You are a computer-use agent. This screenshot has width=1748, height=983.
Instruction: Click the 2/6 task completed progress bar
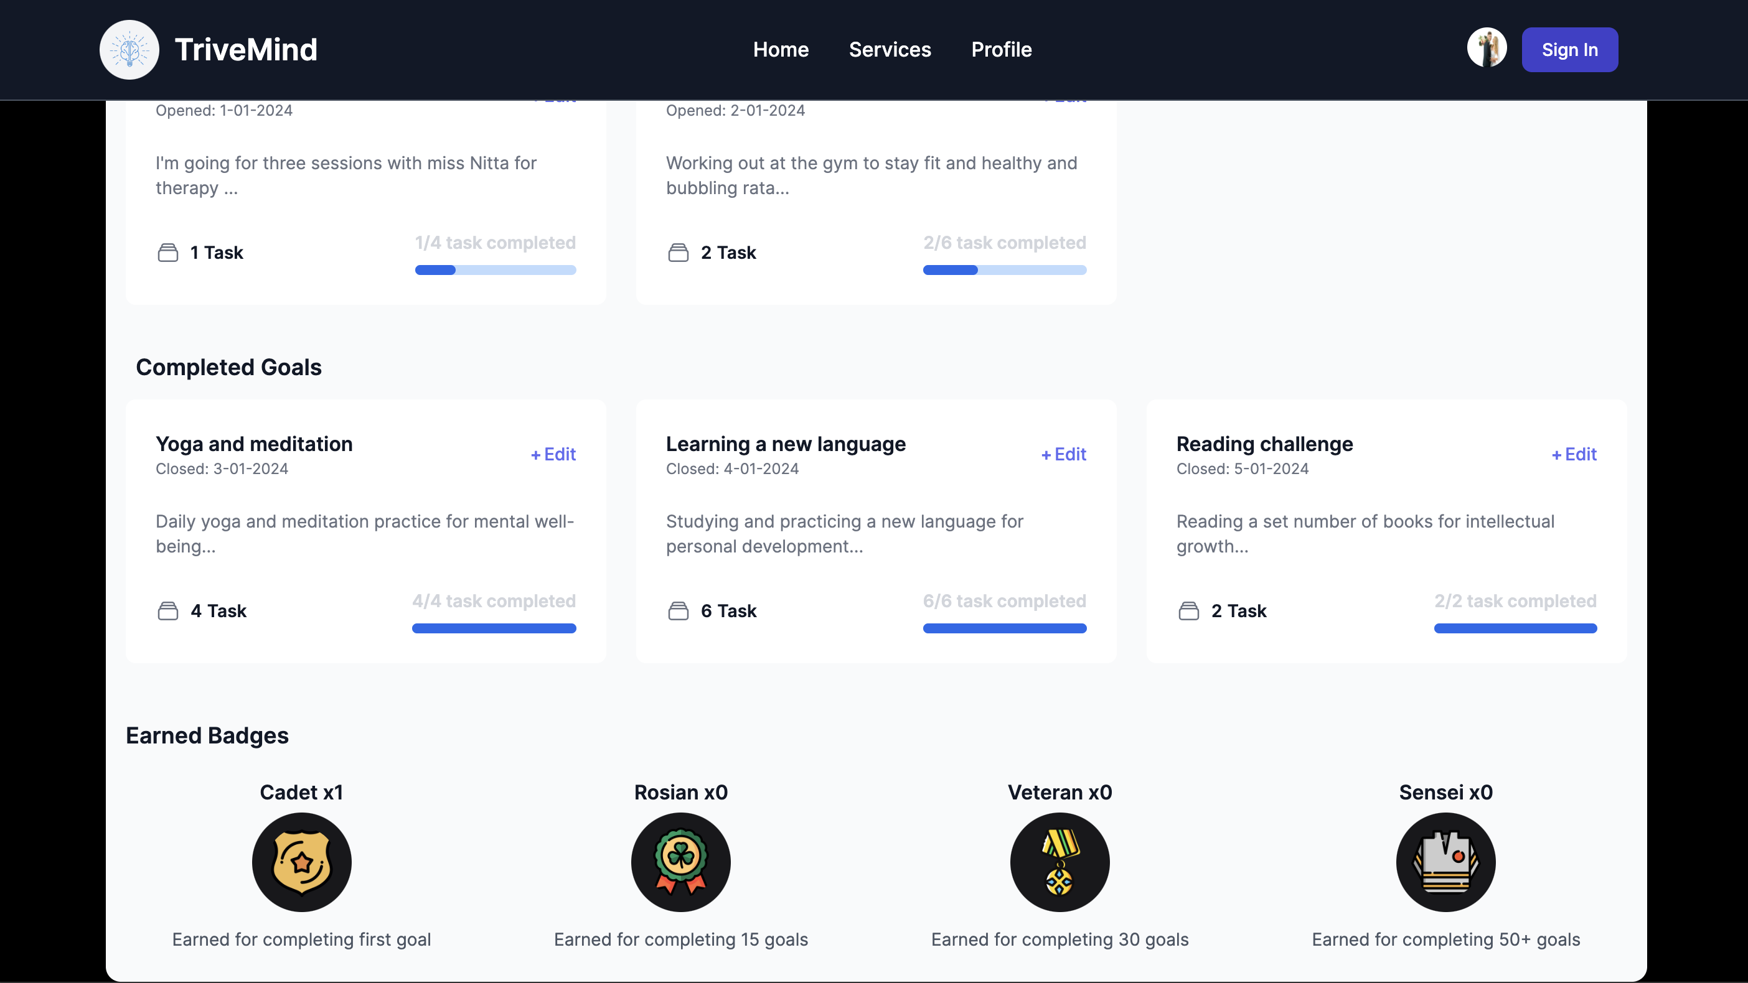coord(1004,270)
